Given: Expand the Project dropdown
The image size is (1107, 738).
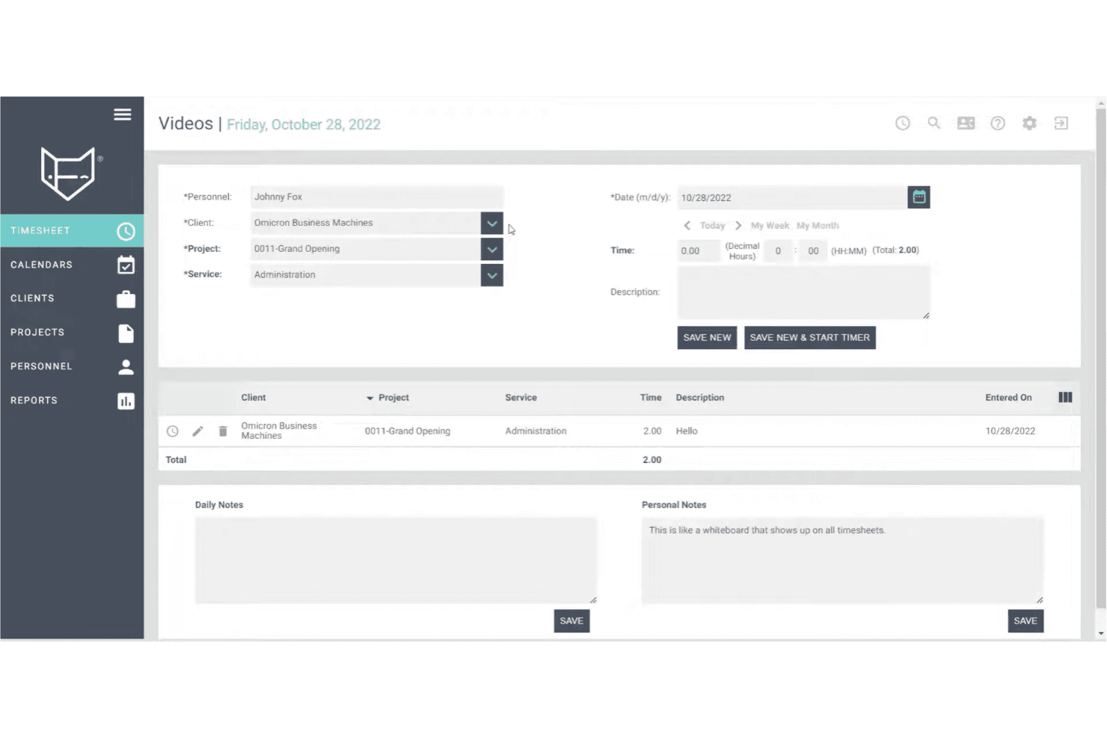Looking at the screenshot, I should coord(492,249).
